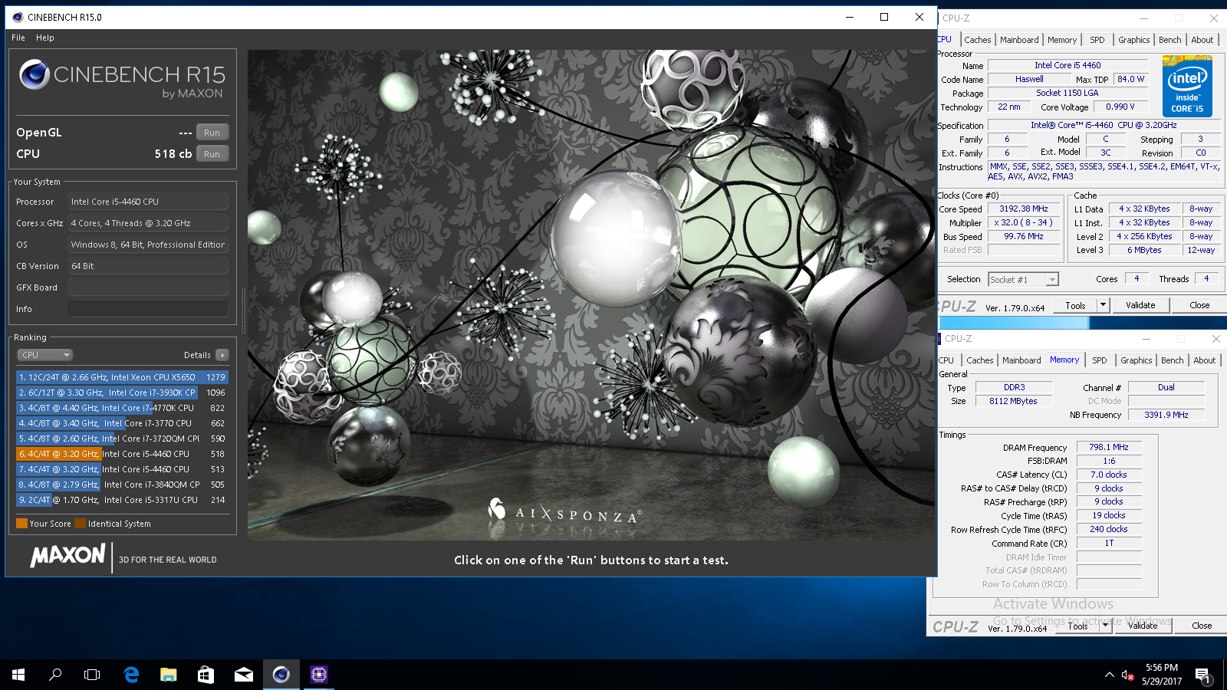
Task: Open Action Center notifications icon
Action: (1202, 675)
